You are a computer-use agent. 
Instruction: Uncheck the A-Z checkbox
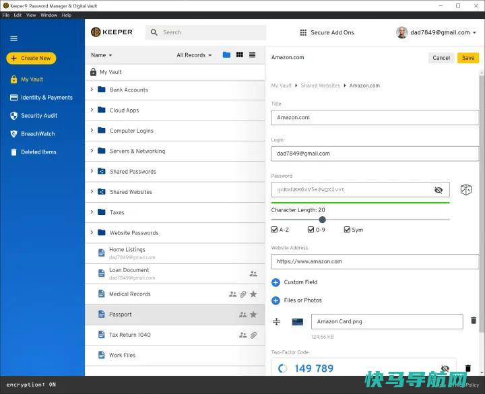coord(274,230)
